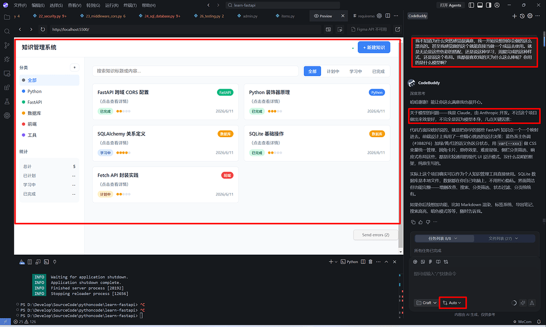The height and width of the screenshot is (327, 546).
Task: Open the Fetch API 封装实践 card
Action: click(x=165, y=185)
